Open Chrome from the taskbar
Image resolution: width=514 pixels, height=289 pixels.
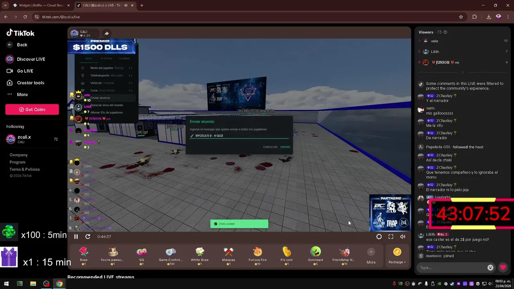[x=59, y=284]
